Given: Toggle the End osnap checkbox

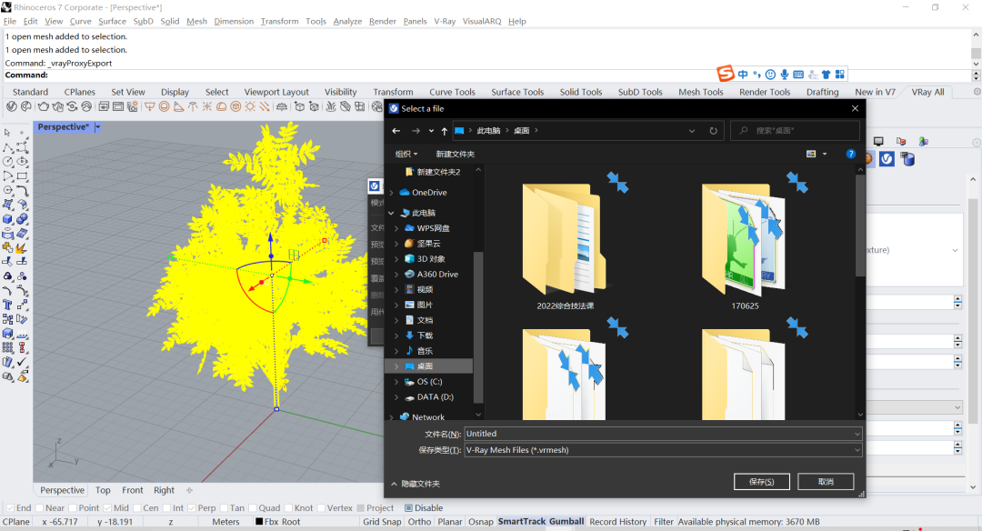Looking at the screenshot, I should click(x=10, y=508).
